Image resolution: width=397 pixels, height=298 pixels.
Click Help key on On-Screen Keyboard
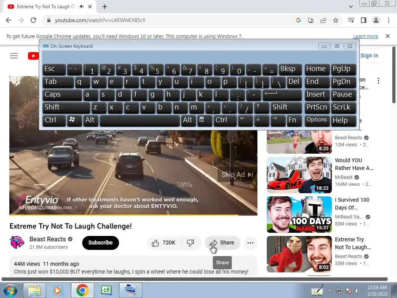tap(343, 121)
